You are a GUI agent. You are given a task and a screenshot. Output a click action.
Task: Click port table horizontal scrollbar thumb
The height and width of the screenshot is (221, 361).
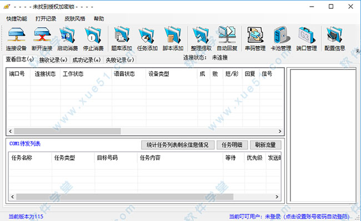click(67, 131)
